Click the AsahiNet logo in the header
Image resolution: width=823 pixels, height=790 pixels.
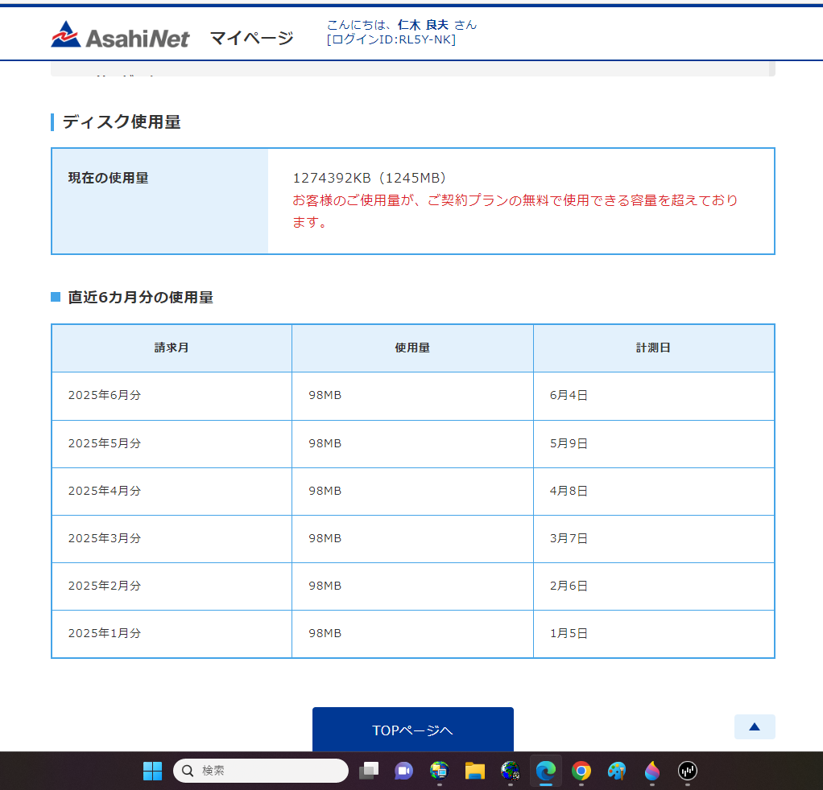click(x=120, y=36)
